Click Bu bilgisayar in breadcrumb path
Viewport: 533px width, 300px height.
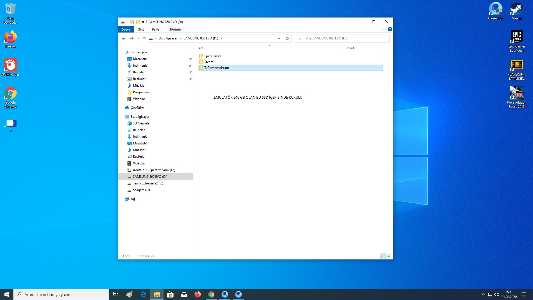pos(168,38)
